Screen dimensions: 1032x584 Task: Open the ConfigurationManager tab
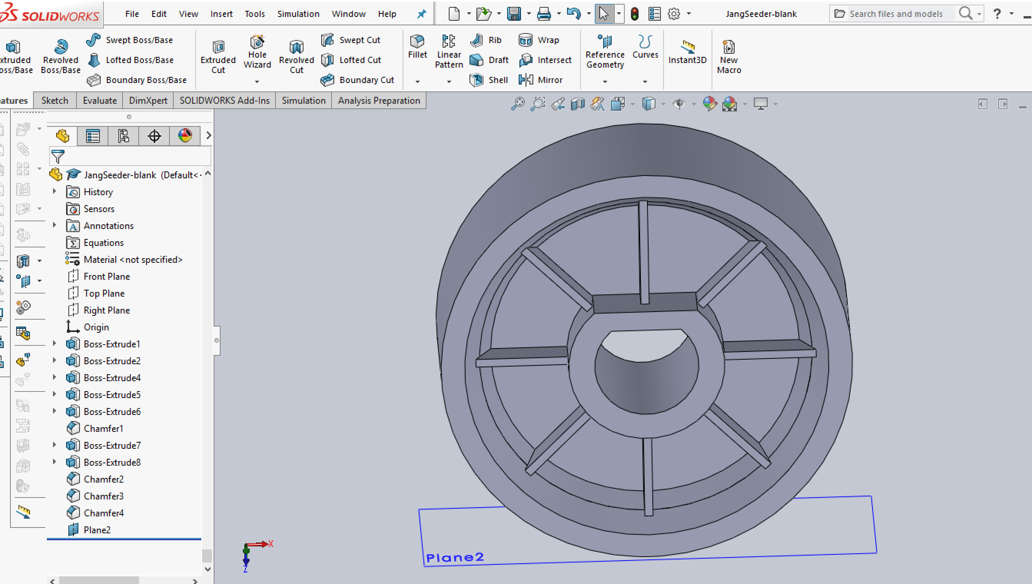[x=123, y=136]
